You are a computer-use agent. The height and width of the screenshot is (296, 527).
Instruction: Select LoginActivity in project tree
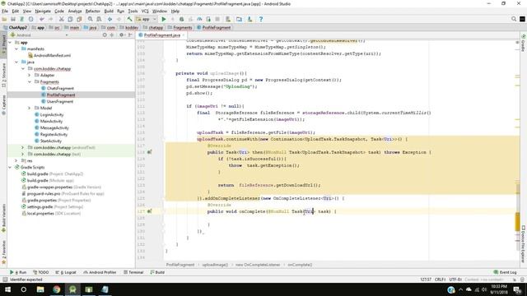[x=51, y=114]
